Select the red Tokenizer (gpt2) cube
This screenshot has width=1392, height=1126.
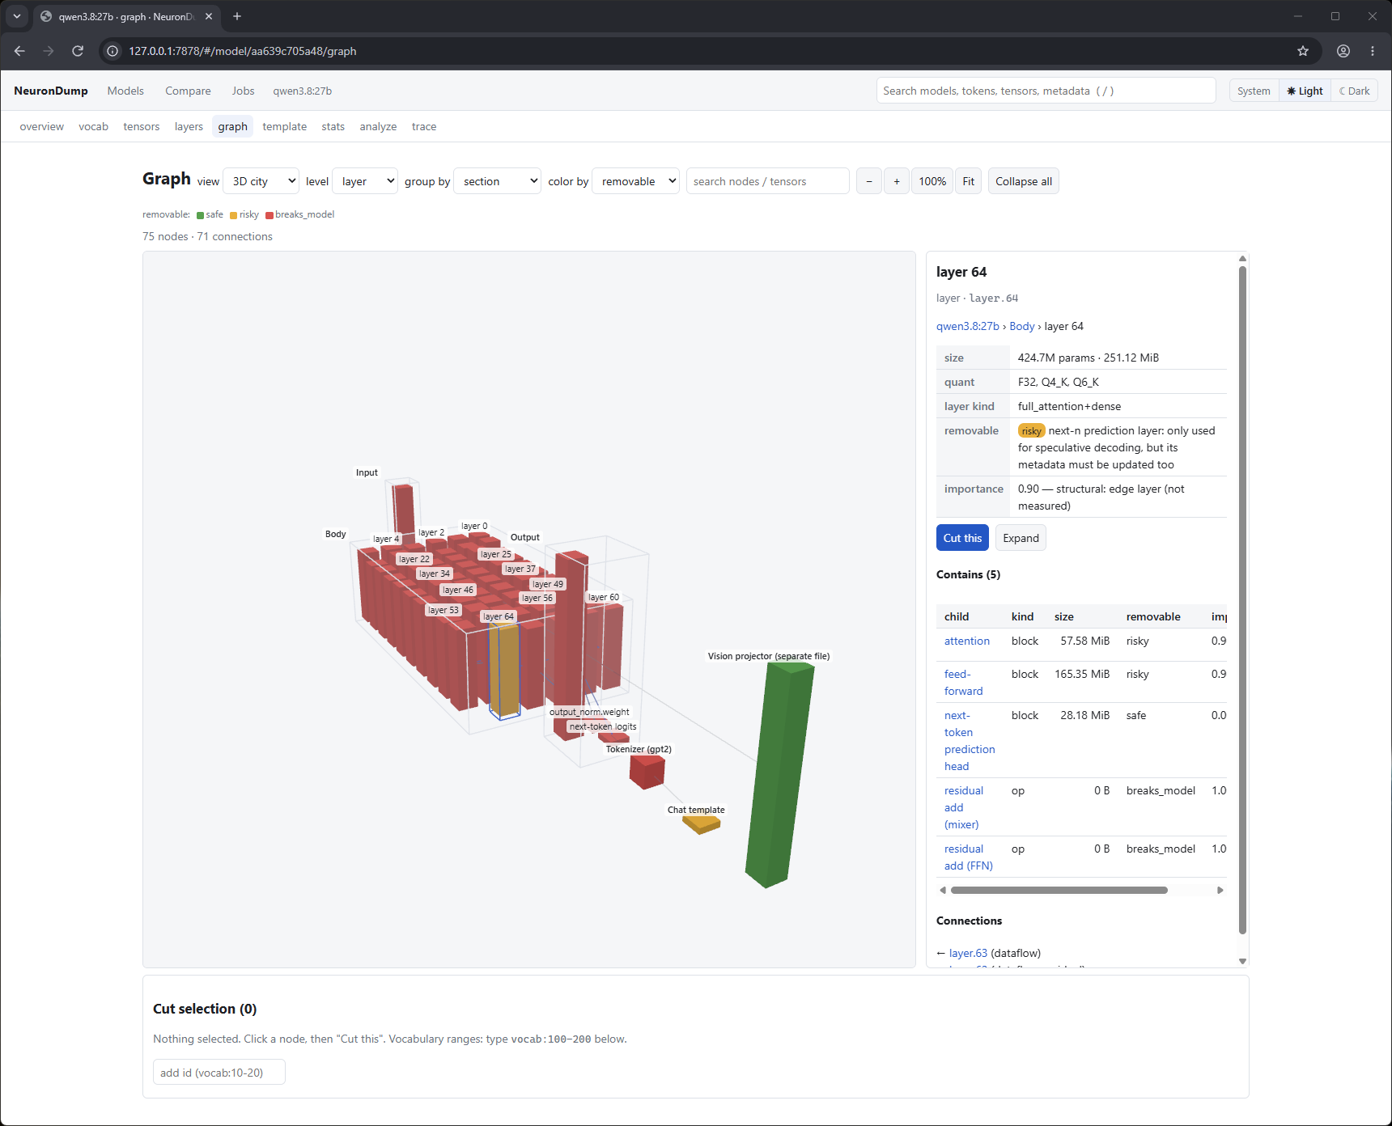pos(647,771)
